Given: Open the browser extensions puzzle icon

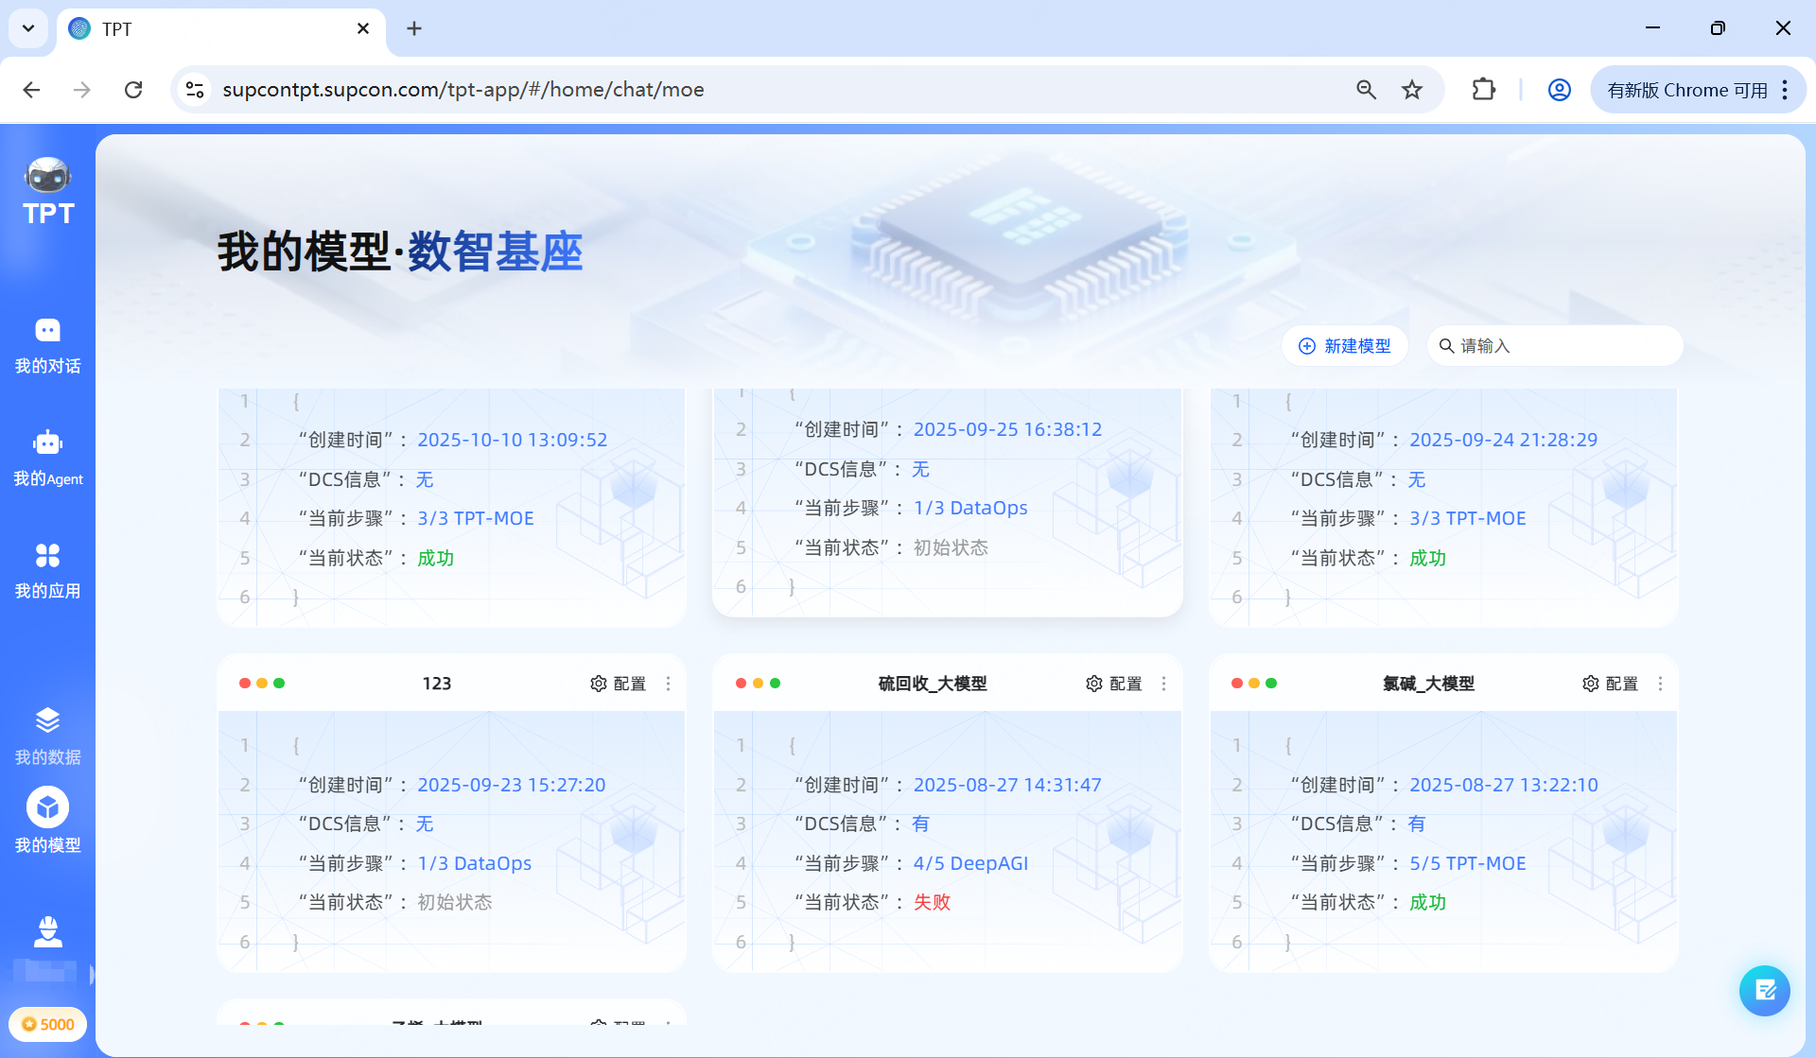Looking at the screenshot, I should [x=1483, y=89].
